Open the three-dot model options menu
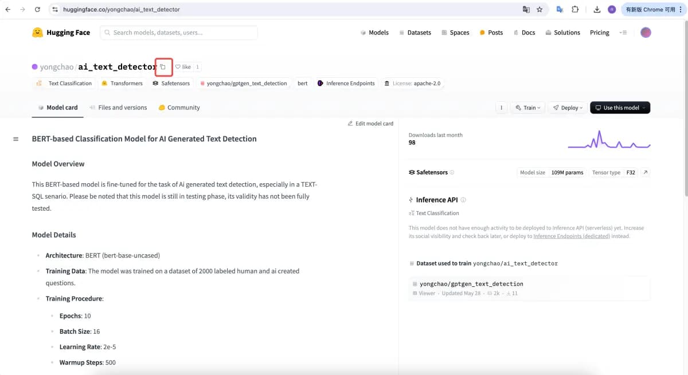 pos(501,108)
